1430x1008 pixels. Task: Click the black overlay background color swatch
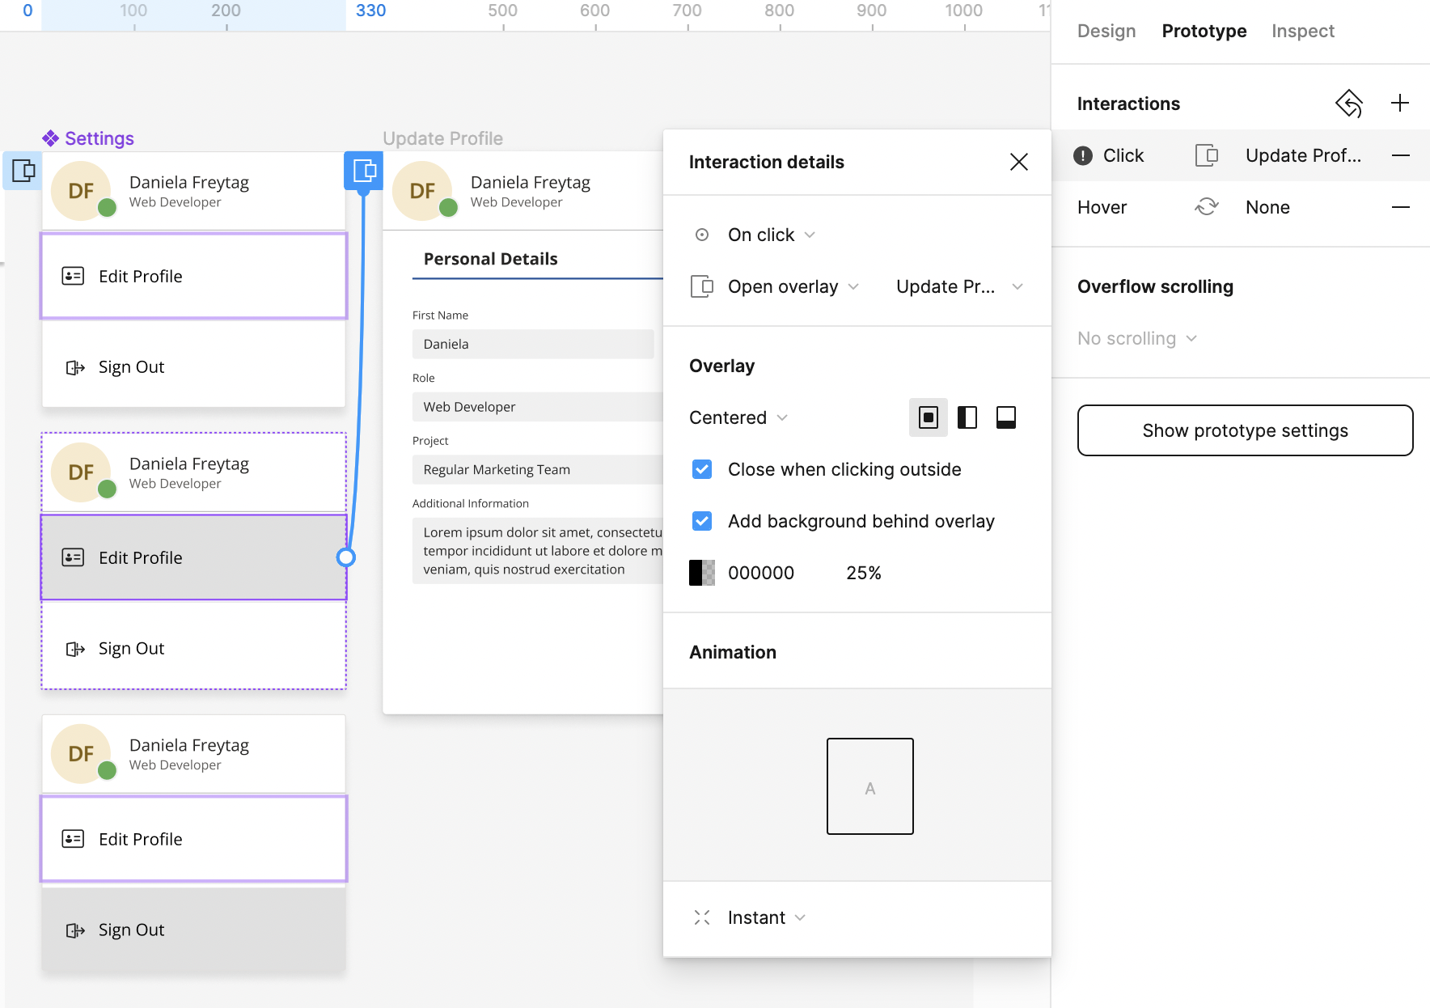point(702,573)
